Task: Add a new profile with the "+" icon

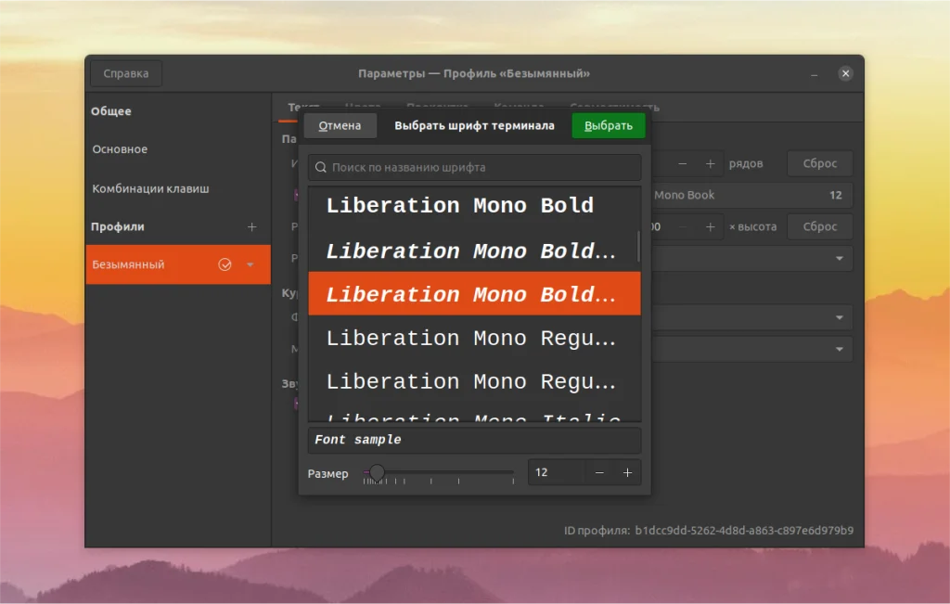Action: click(251, 225)
